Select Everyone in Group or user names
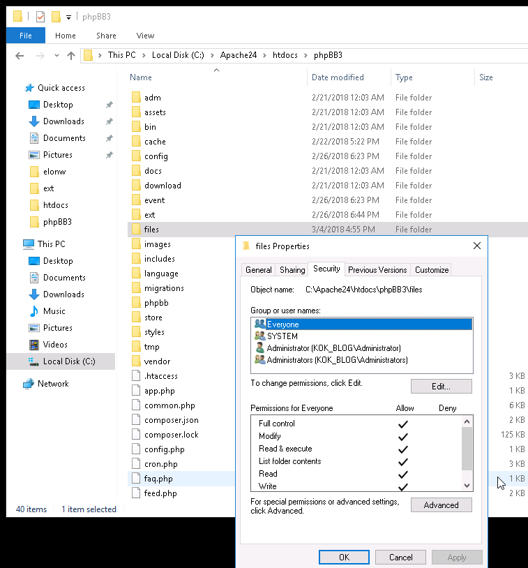 point(362,324)
